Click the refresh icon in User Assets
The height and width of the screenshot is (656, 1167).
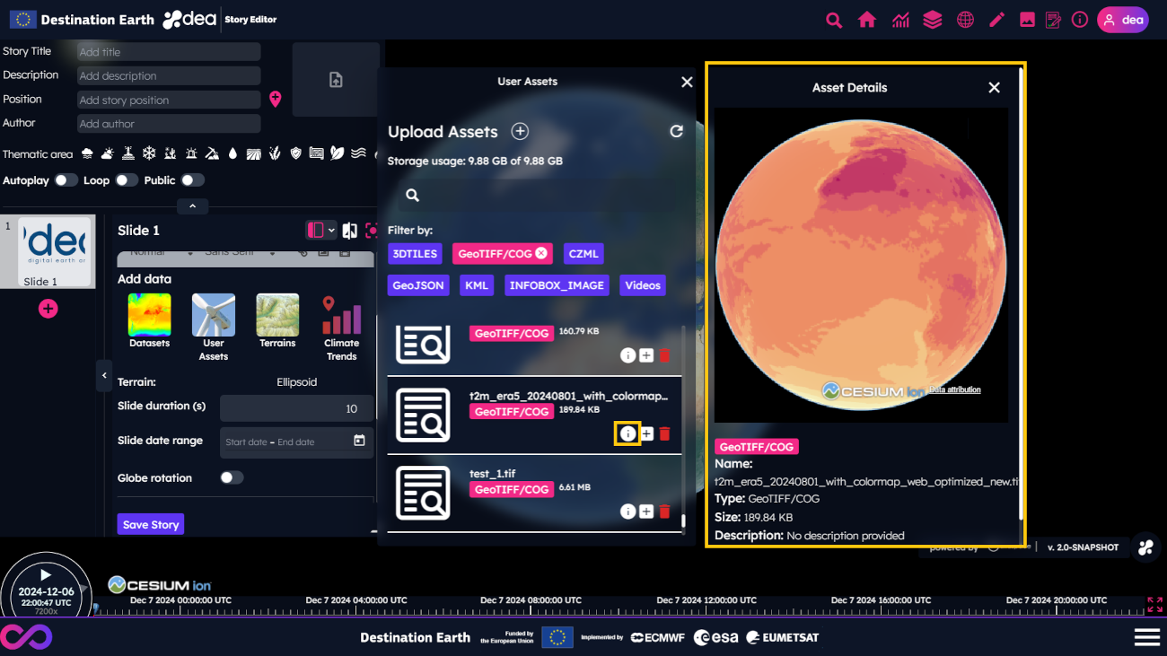(676, 132)
